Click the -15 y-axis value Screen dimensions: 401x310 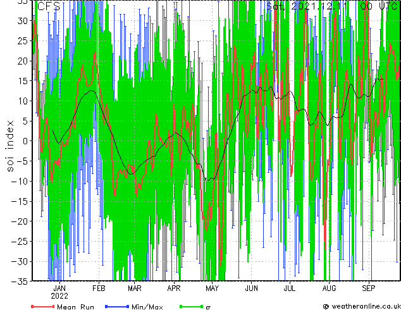20,201
